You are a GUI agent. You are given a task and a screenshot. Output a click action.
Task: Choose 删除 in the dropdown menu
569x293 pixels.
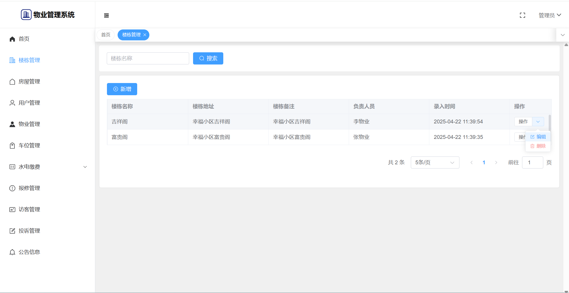pos(538,146)
